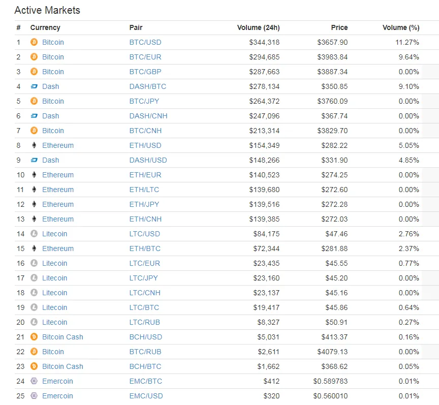Open the Ethereum link in row 10

(x=58, y=175)
